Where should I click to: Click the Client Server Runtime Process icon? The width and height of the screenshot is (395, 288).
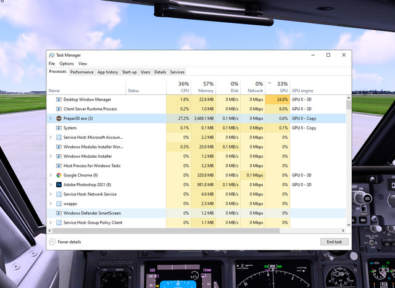point(59,109)
